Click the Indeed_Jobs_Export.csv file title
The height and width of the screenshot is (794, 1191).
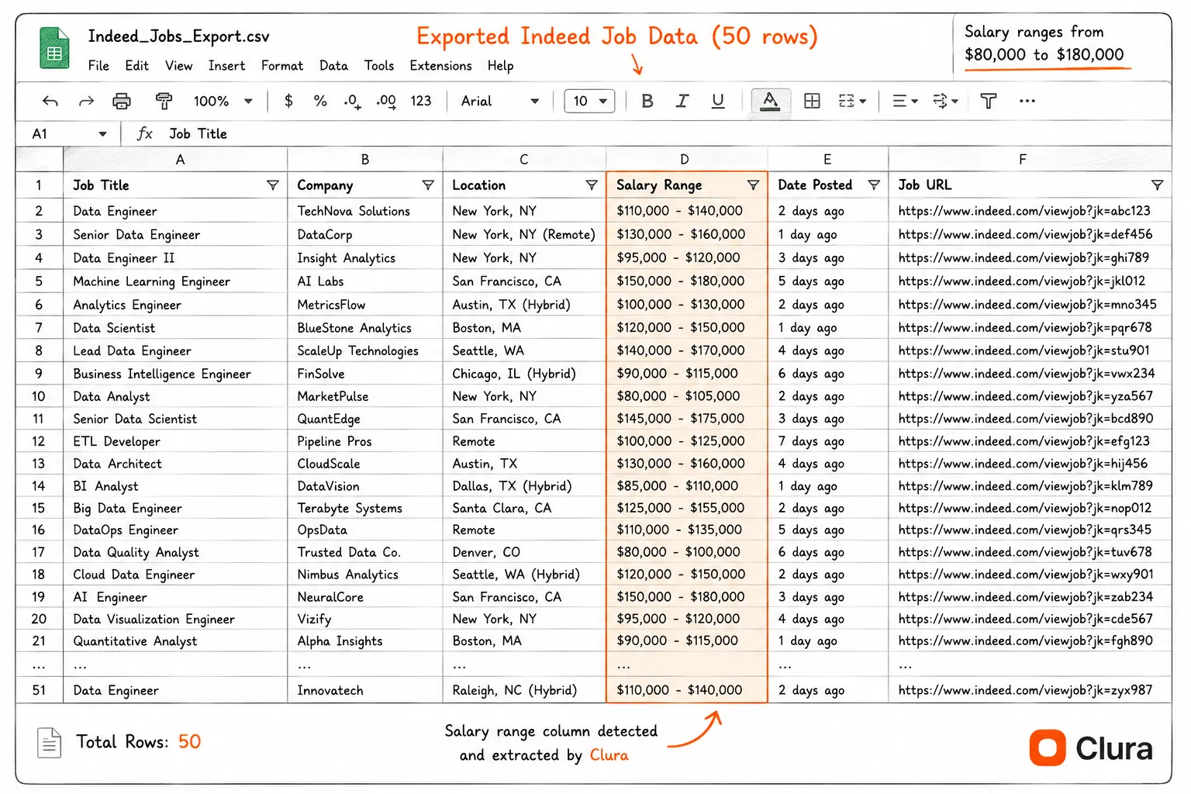(x=179, y=36)
